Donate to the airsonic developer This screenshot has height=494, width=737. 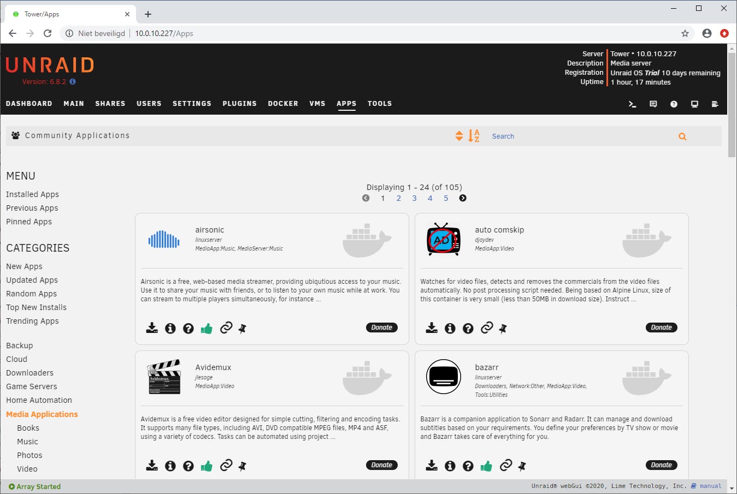click(x=382, y=328)
